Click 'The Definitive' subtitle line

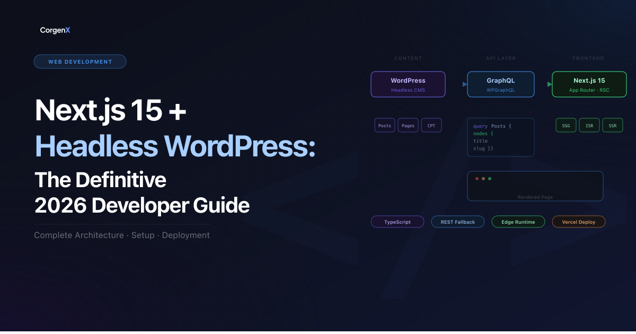click(x=101, y=180)
